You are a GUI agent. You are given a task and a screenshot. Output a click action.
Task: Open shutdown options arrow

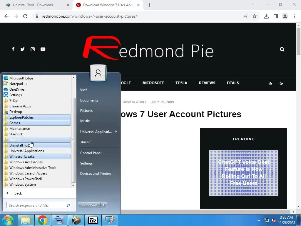(104, 205)
